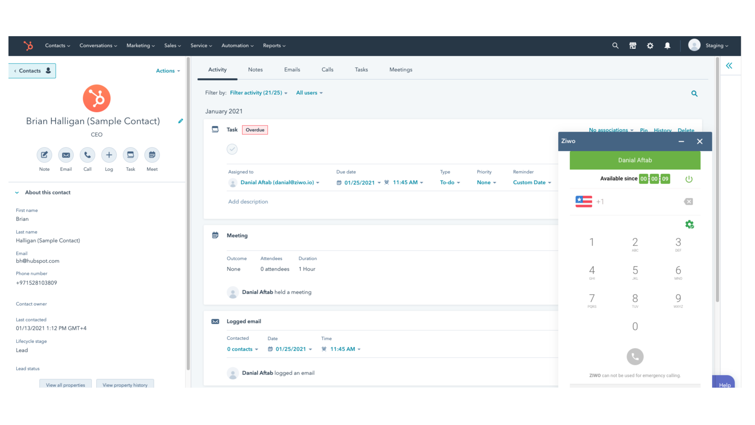Screen dimensions: 755x425
Task: Open the Priority dropdown for the task
Action: pos(486,182)
